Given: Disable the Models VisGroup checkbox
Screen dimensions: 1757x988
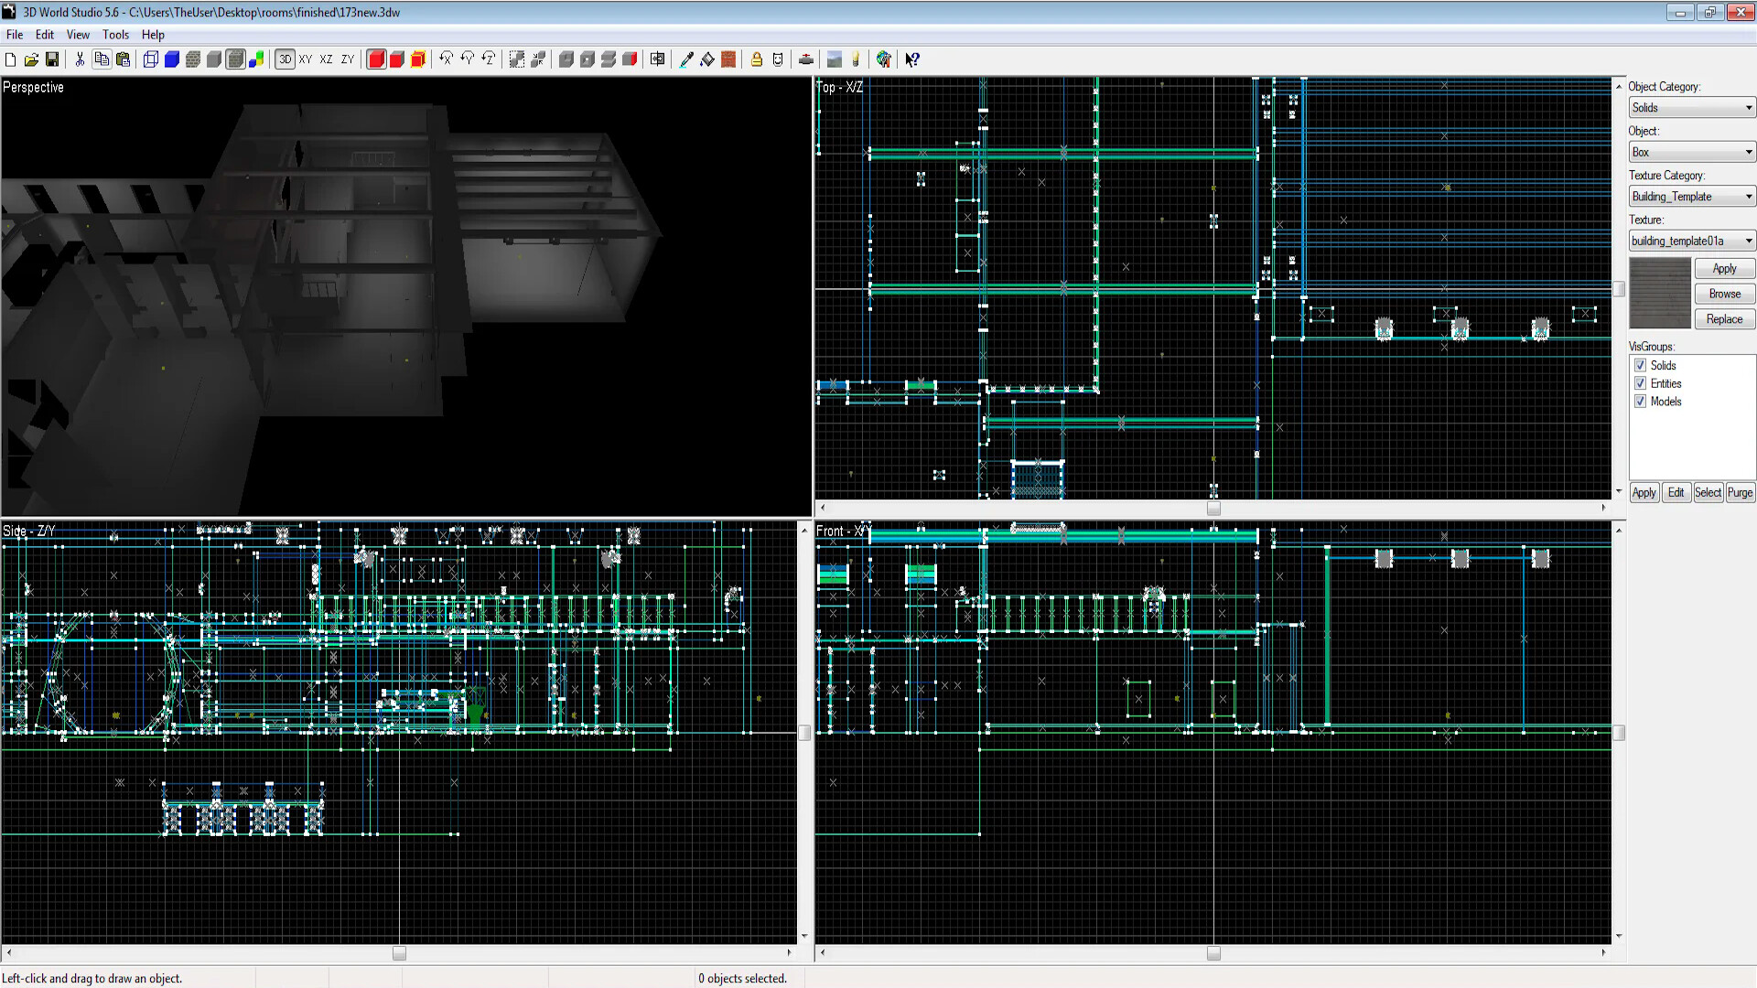Looking at the screenshot, I should 1641,401.
